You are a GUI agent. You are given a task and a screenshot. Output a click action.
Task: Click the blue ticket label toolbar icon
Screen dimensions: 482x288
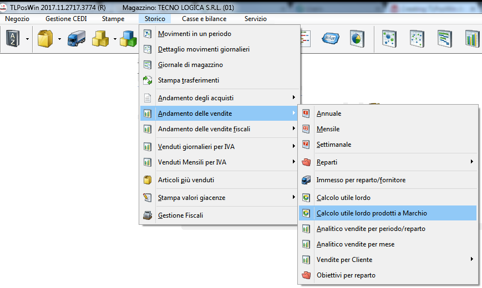(330, 39)
